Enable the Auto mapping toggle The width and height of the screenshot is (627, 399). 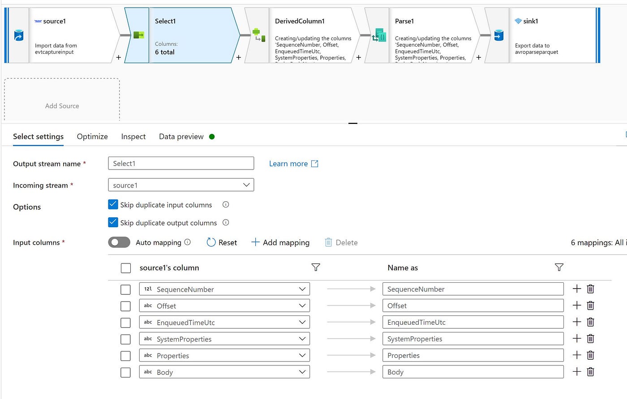(119, 242)
